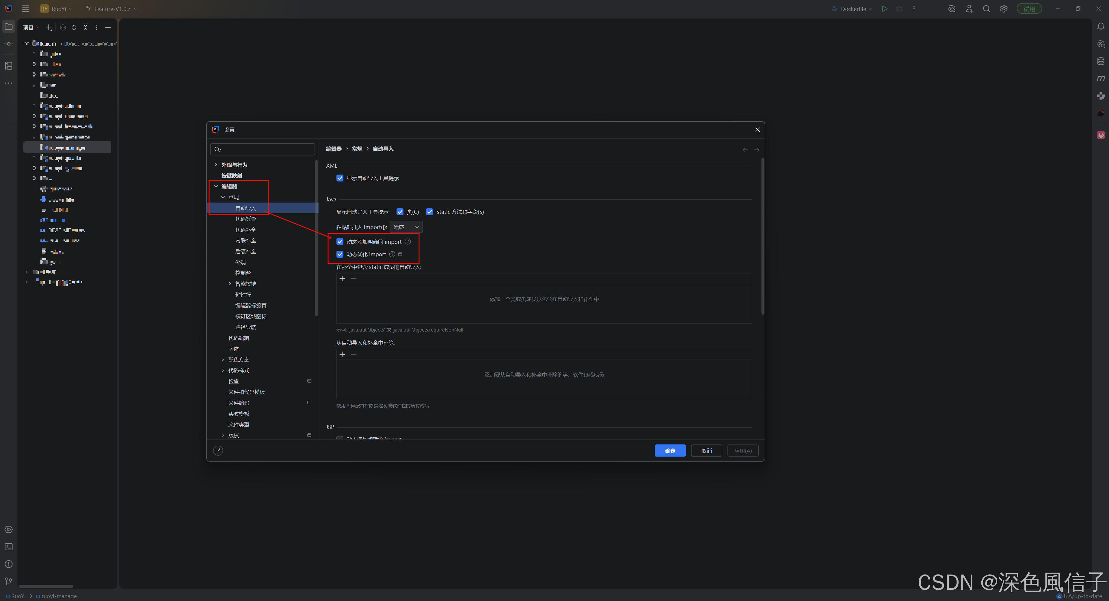1109x601 pixels.
Task: Open the Structure tool window icon
Action: 9,65
